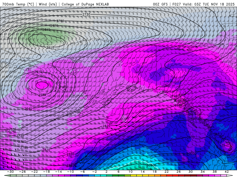
Task: Click the 2580 contour label near the low
Action: point(42,95)
